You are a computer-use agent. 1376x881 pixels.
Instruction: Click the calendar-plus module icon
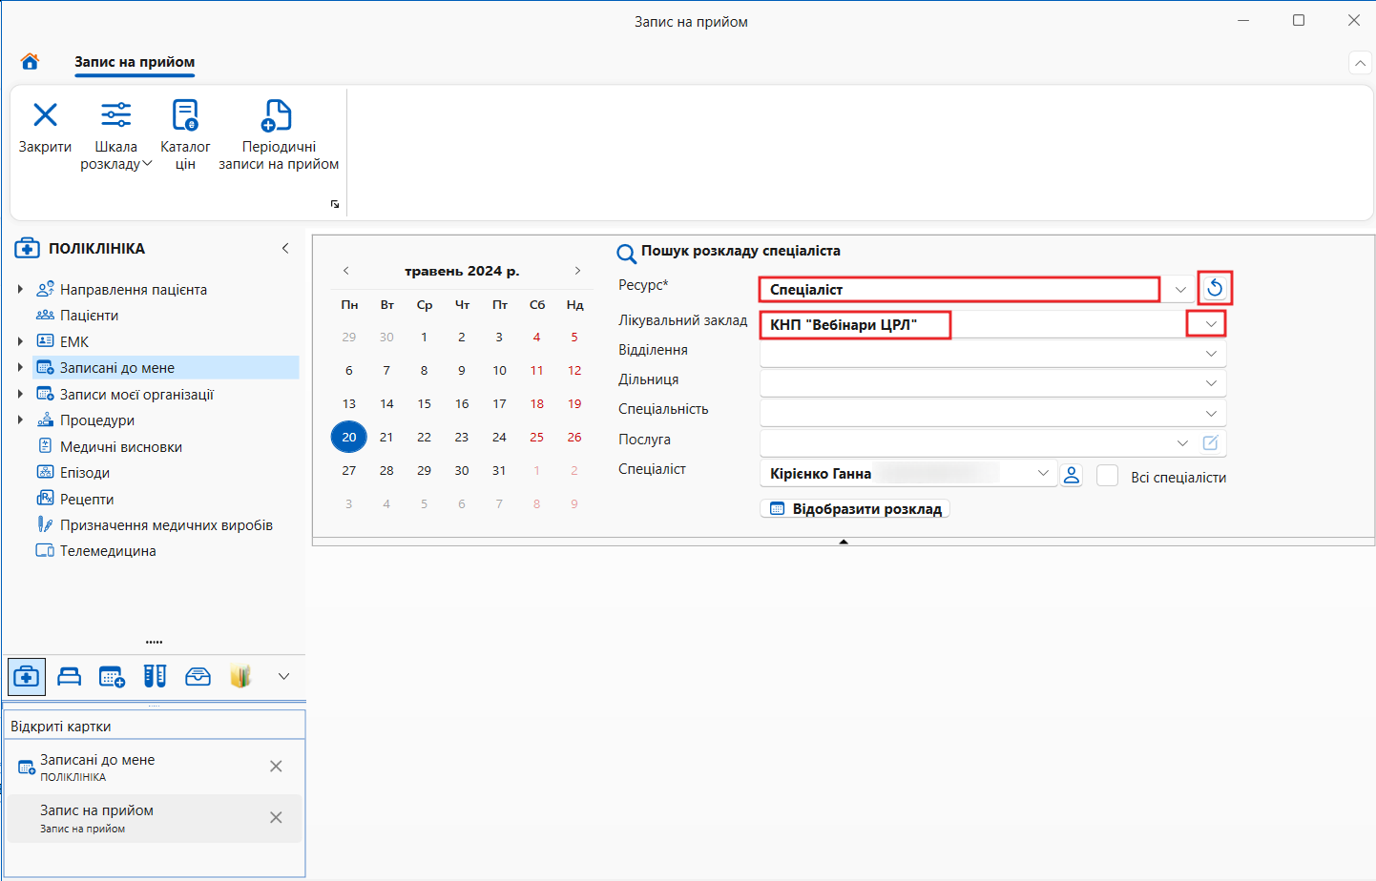tap(112, 677)
